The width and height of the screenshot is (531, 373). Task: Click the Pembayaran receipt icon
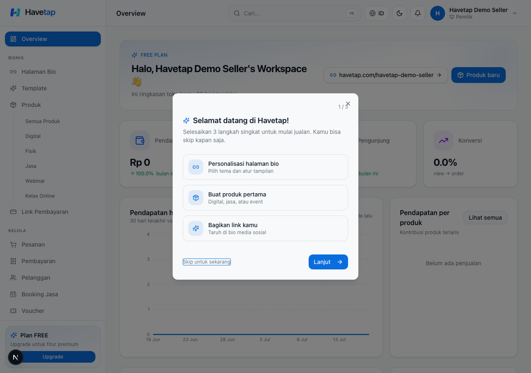tap(13, 261)
